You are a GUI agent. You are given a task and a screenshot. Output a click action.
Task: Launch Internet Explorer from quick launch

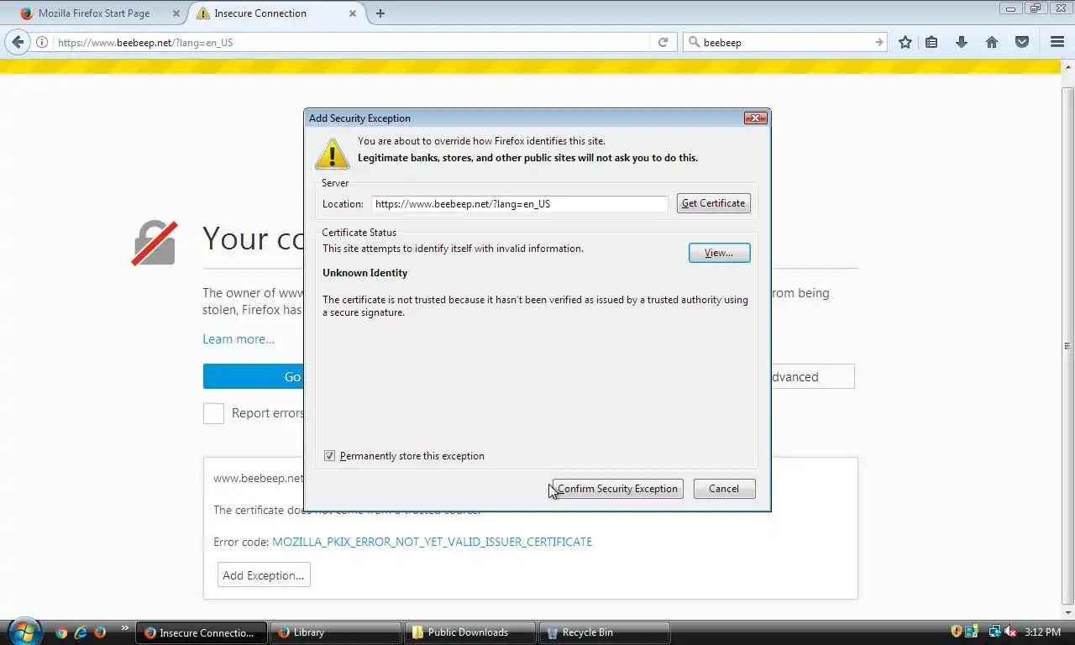click(81, 632)
